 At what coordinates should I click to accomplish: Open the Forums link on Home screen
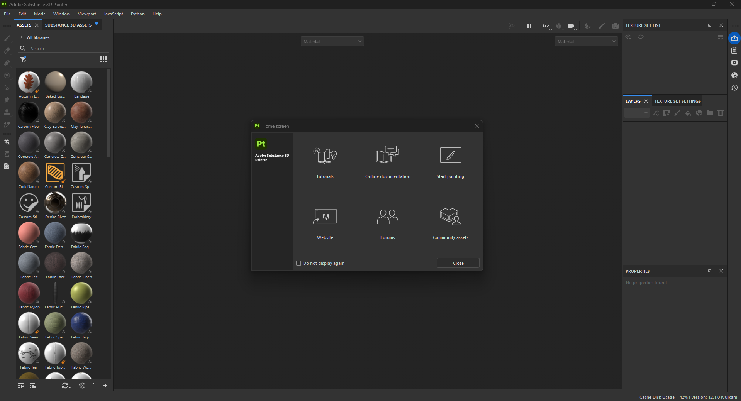tap(388, 223)
